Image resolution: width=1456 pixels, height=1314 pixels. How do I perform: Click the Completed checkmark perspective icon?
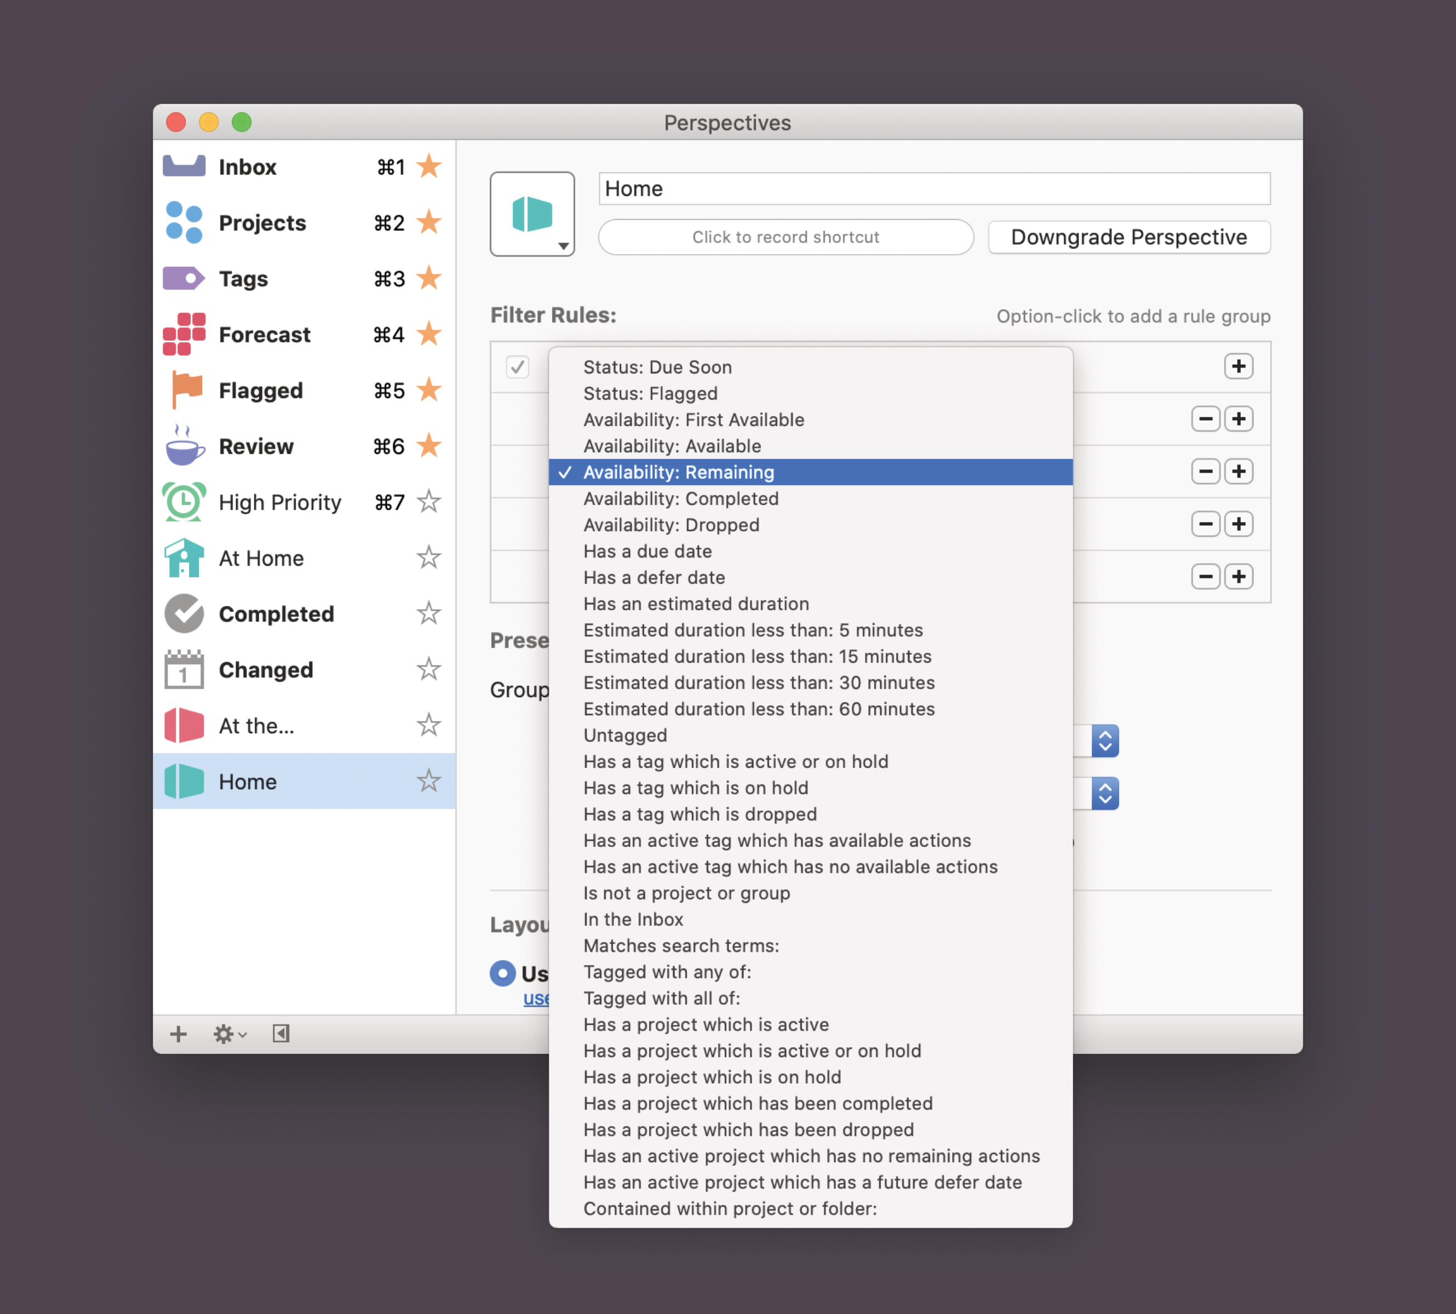184,613
